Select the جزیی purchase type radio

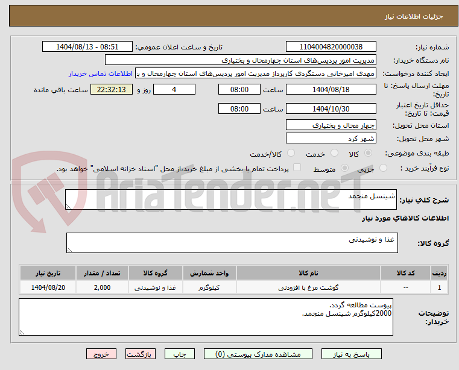click(x=383, y=168)
